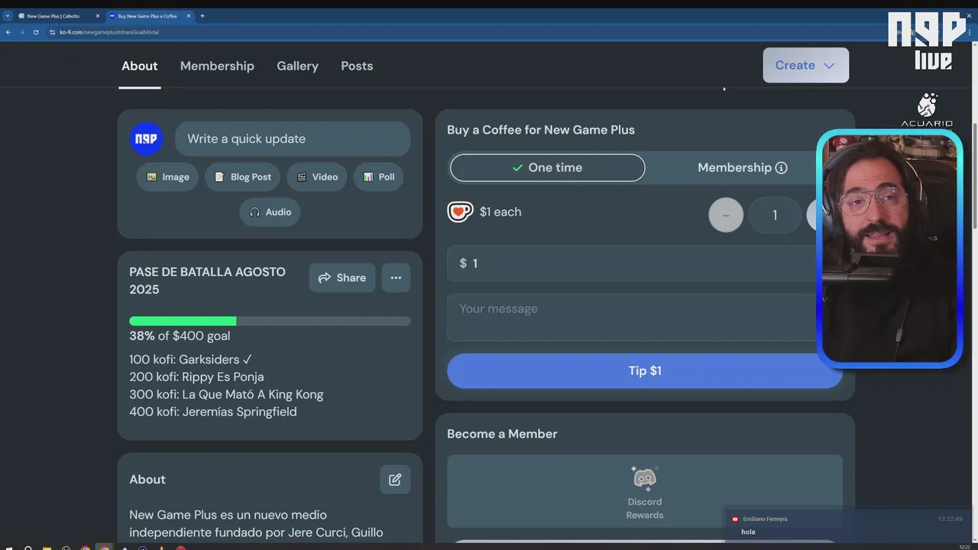Close the New Game Plus | Cafecito tab
Viewport: 978px width, 550px height.
[x=98, y=16]
